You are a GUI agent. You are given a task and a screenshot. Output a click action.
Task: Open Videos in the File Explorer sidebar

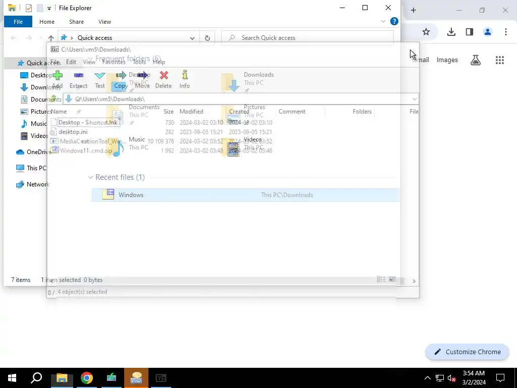tap(34, 135)
